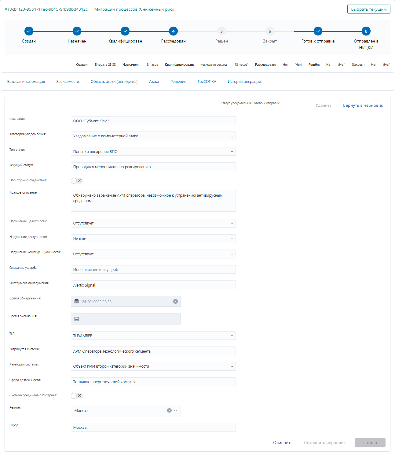Viewport: 395px width, 456px height.
Task: Open the calendar icon for Время окончания
Action: (x=77, y=319)
